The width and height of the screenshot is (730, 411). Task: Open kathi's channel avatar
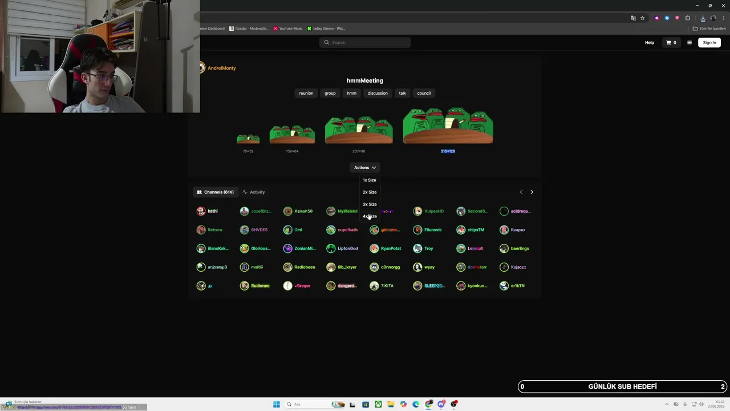click(x=201, y=211)
